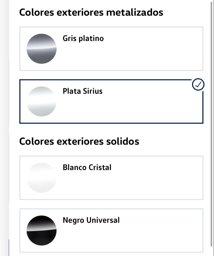This screenshot has height=256, width=214.
Task: Click the 'Negro Universal' label text
Action: (x=91, y=220)
